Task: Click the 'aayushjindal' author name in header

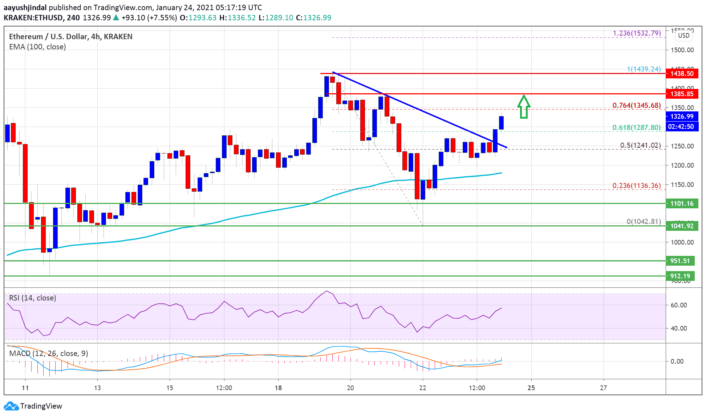Action: click(x=25, y=8)
